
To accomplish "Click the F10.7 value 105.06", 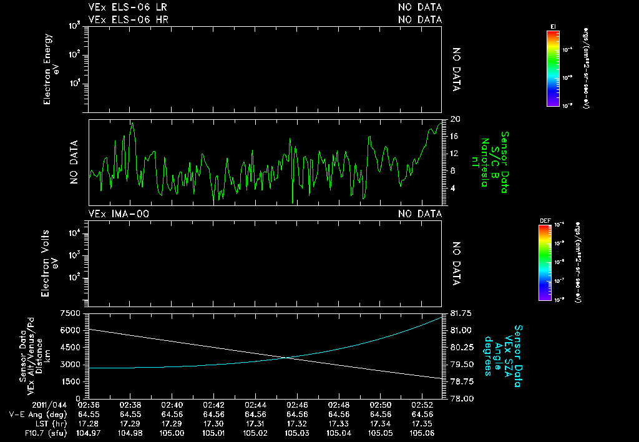I will click(422, 433).
